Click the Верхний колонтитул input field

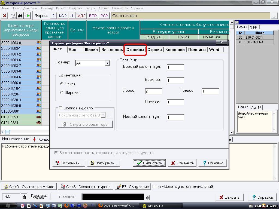point(175,67)
